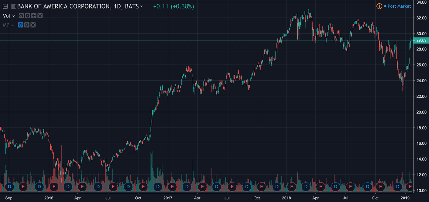The width and height of the screenshot is (429, 202).
Task: Open settings gear for the MP indicator
Action: 27,25
